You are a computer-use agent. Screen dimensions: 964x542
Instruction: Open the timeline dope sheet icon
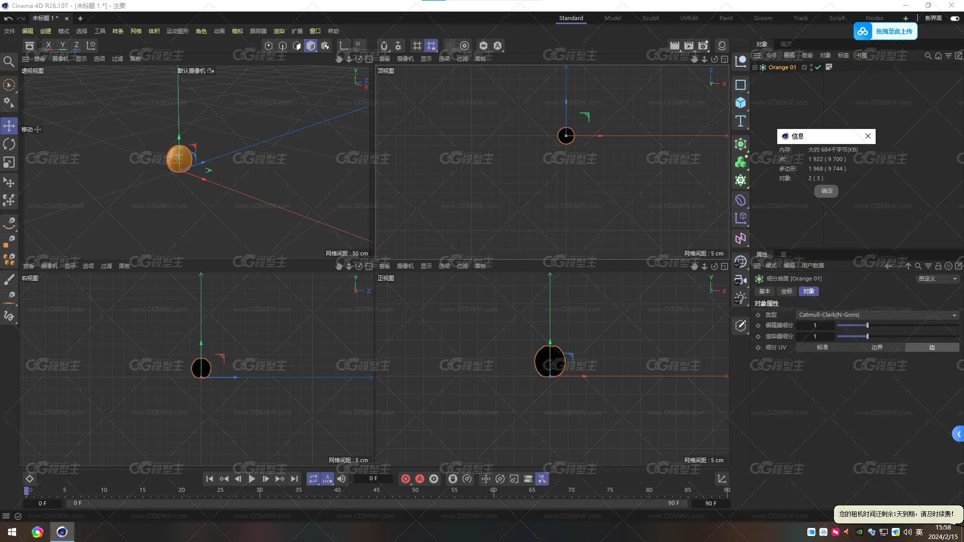(721, 479)
